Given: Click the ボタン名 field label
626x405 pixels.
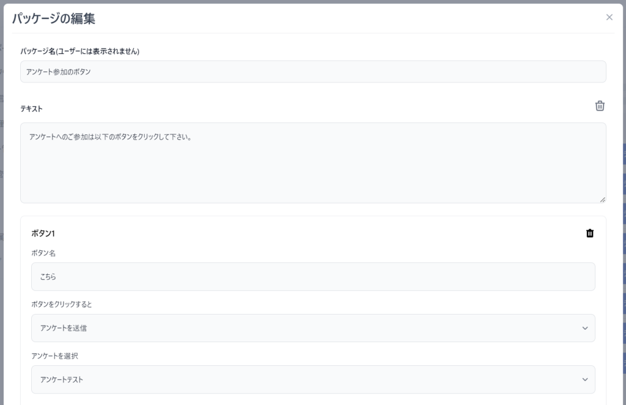Looking at the screenshot, I should point(43,253).
